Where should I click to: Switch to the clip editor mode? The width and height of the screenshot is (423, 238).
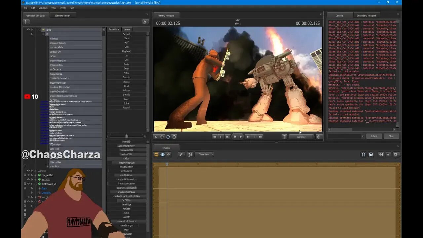[x=156, y=154]
